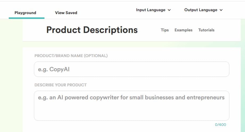The width and height of the screenshot is (245, 132).
Task: Open the Tutorials link
Action: pos(206,30)
